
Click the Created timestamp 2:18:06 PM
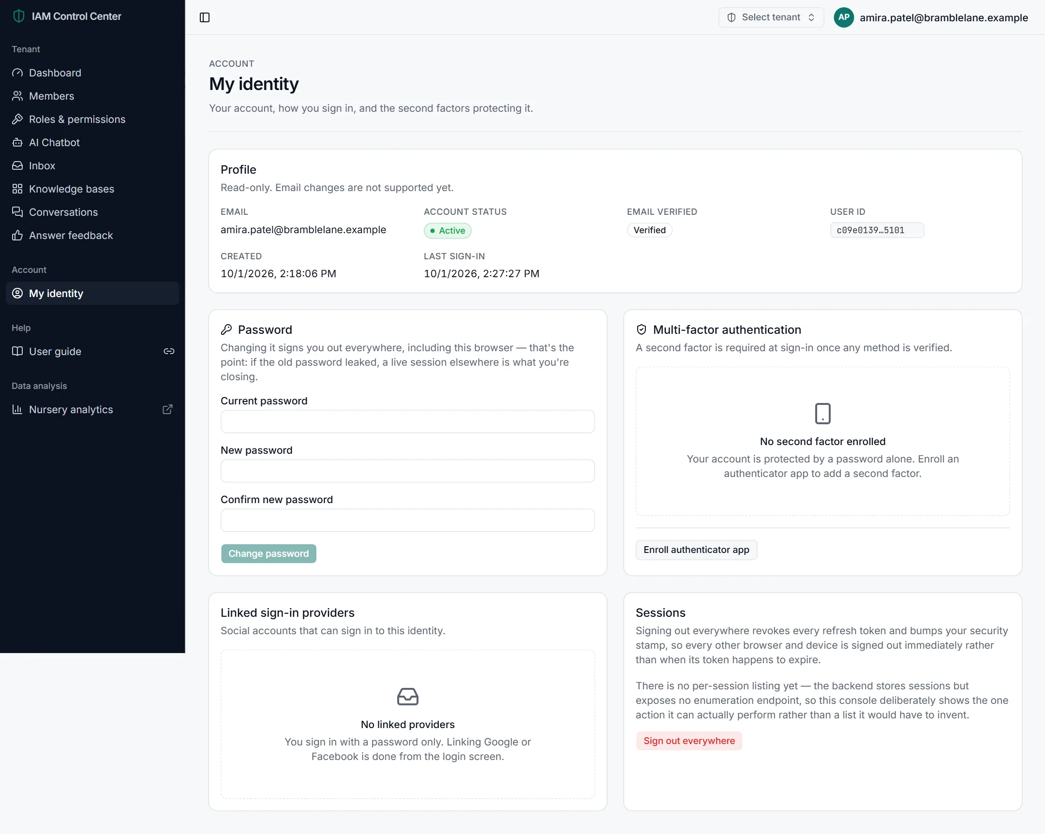278,274
